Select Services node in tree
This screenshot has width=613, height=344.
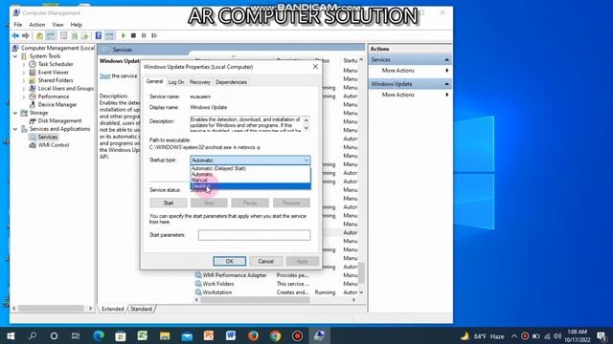[x=47, y=137]
